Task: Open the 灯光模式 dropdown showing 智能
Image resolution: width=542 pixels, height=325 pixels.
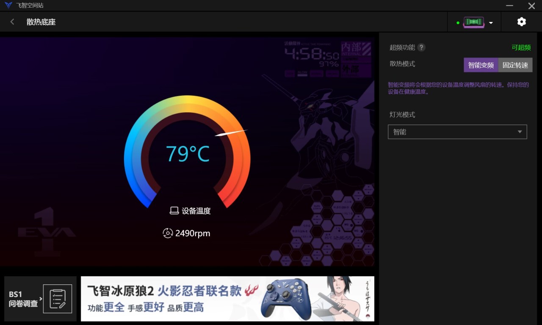Action: click(x=457, y=132)
